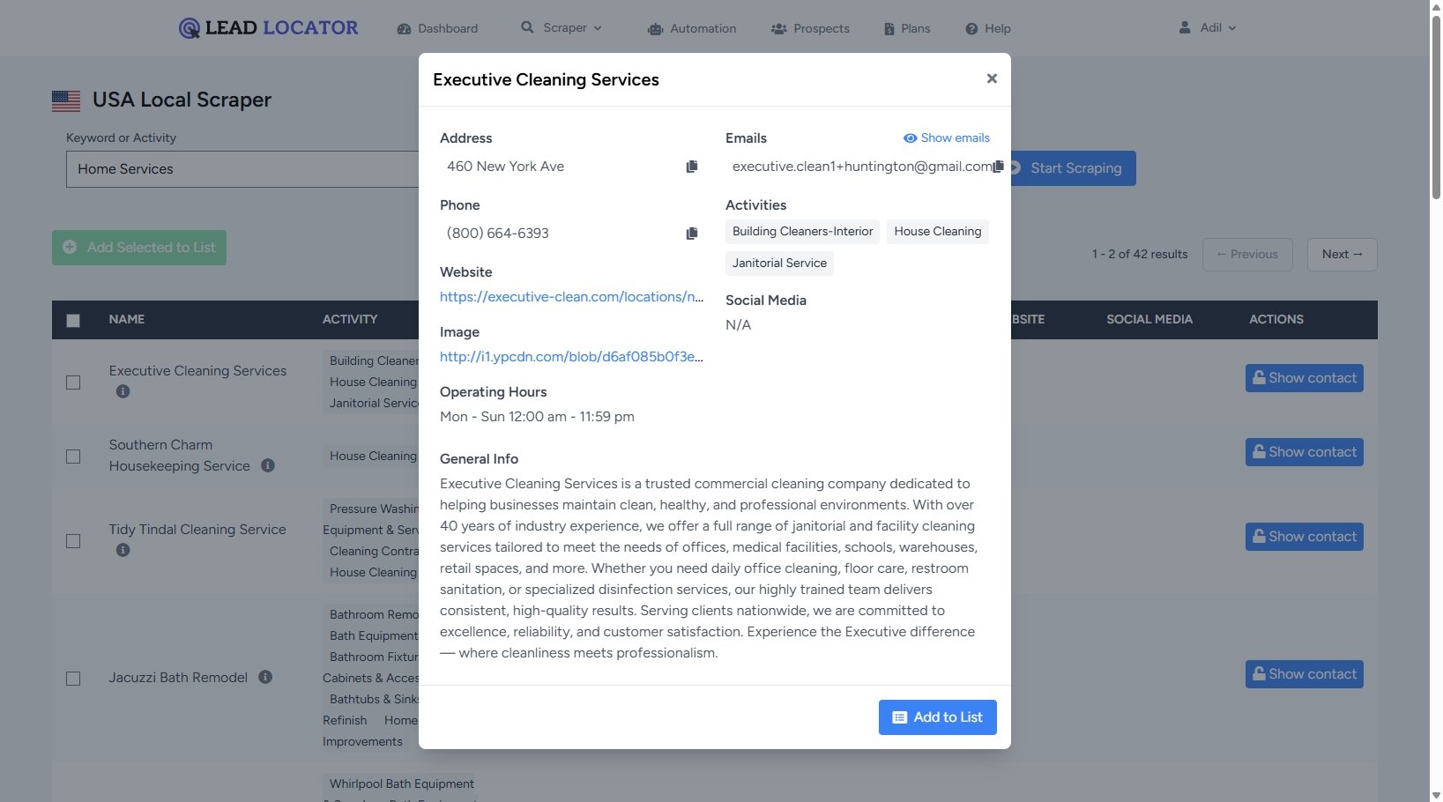The width and height of the screenshot is (1443, 802).
Task: Copy the address to clipboard
Action: point(692,167)
